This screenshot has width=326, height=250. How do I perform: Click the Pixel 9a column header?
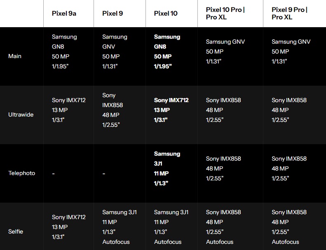tap(64, 13)
